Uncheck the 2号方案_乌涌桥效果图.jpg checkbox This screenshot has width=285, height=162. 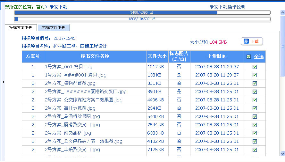[x=255, y=117]
